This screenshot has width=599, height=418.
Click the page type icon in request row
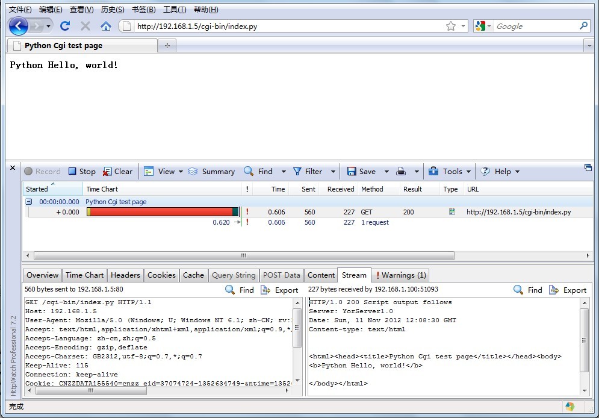tap(452, 211)
